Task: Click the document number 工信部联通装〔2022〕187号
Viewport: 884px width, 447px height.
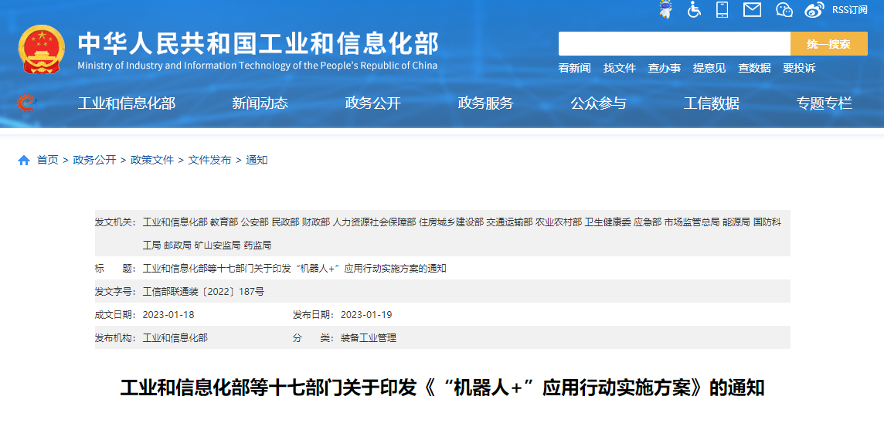Action: pos(203,292)
